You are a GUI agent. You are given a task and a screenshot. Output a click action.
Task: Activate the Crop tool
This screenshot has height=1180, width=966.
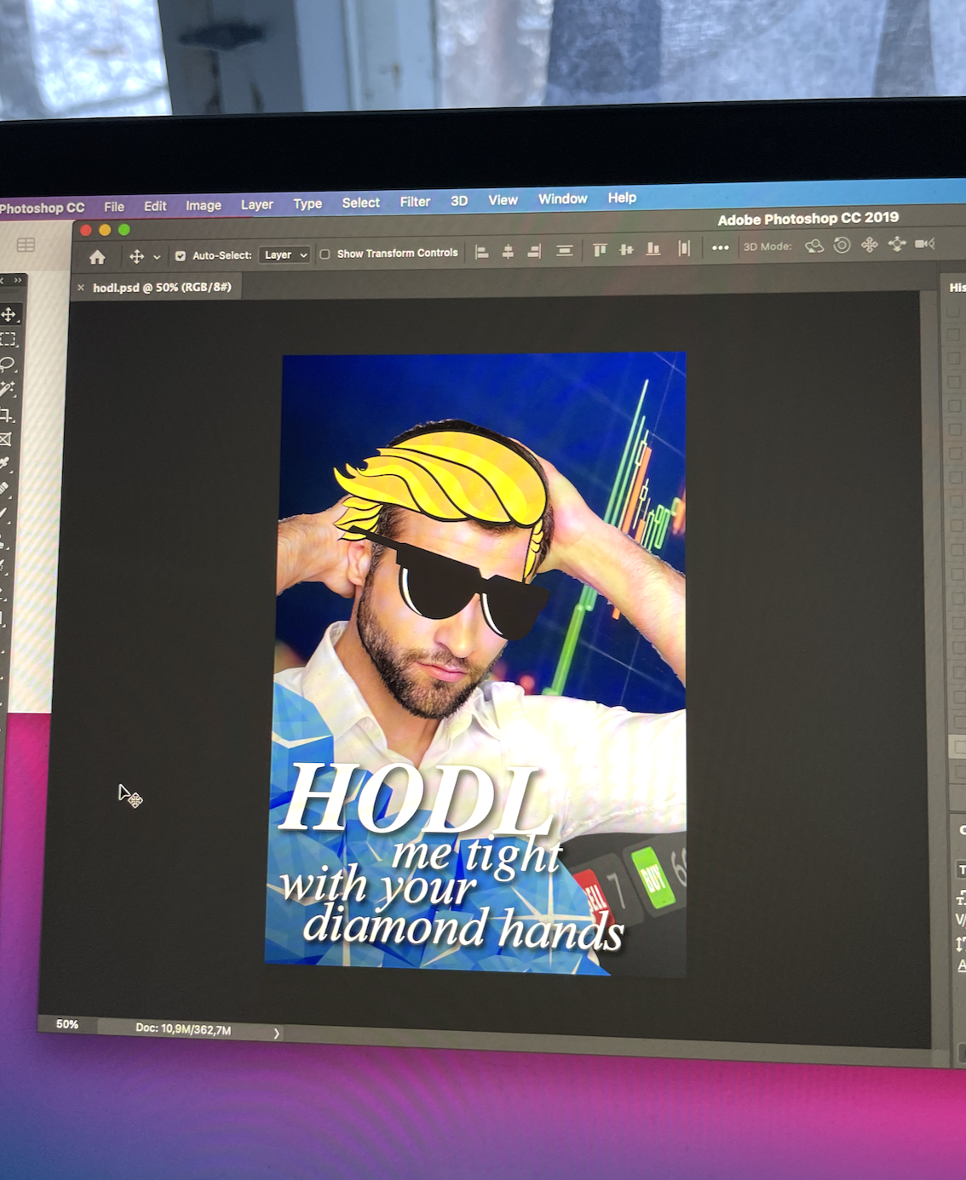pyautogui.click(x=7, y=415)
